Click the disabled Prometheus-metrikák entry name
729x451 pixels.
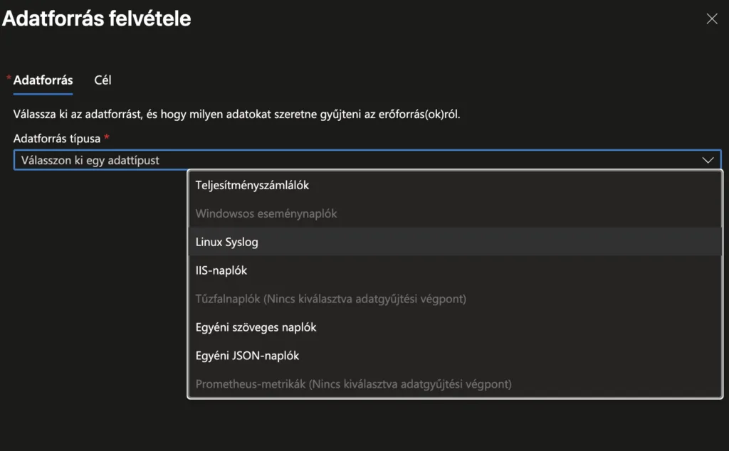[x=251, y=384]
